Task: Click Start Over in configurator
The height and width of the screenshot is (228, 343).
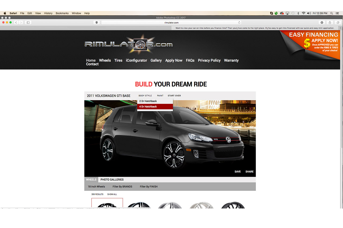Action: point(174,96)
